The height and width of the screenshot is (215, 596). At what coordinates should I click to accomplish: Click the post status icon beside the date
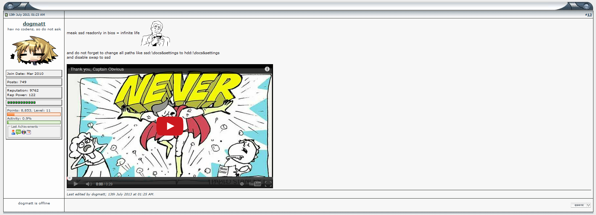[6, 15]
